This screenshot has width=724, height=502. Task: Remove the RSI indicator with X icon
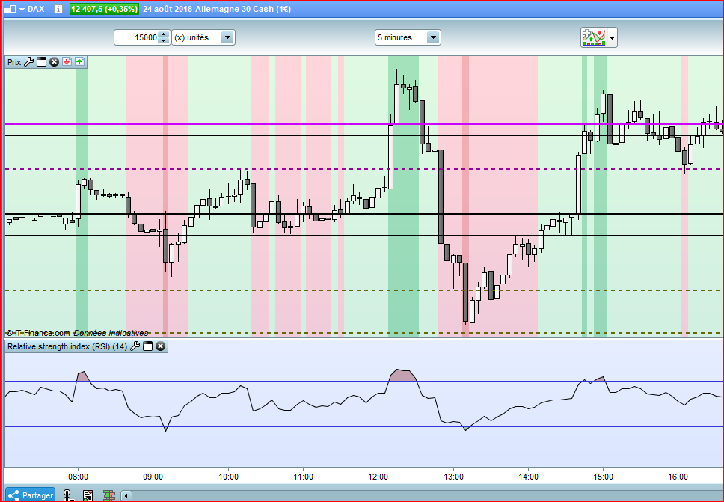pos(160,346)
